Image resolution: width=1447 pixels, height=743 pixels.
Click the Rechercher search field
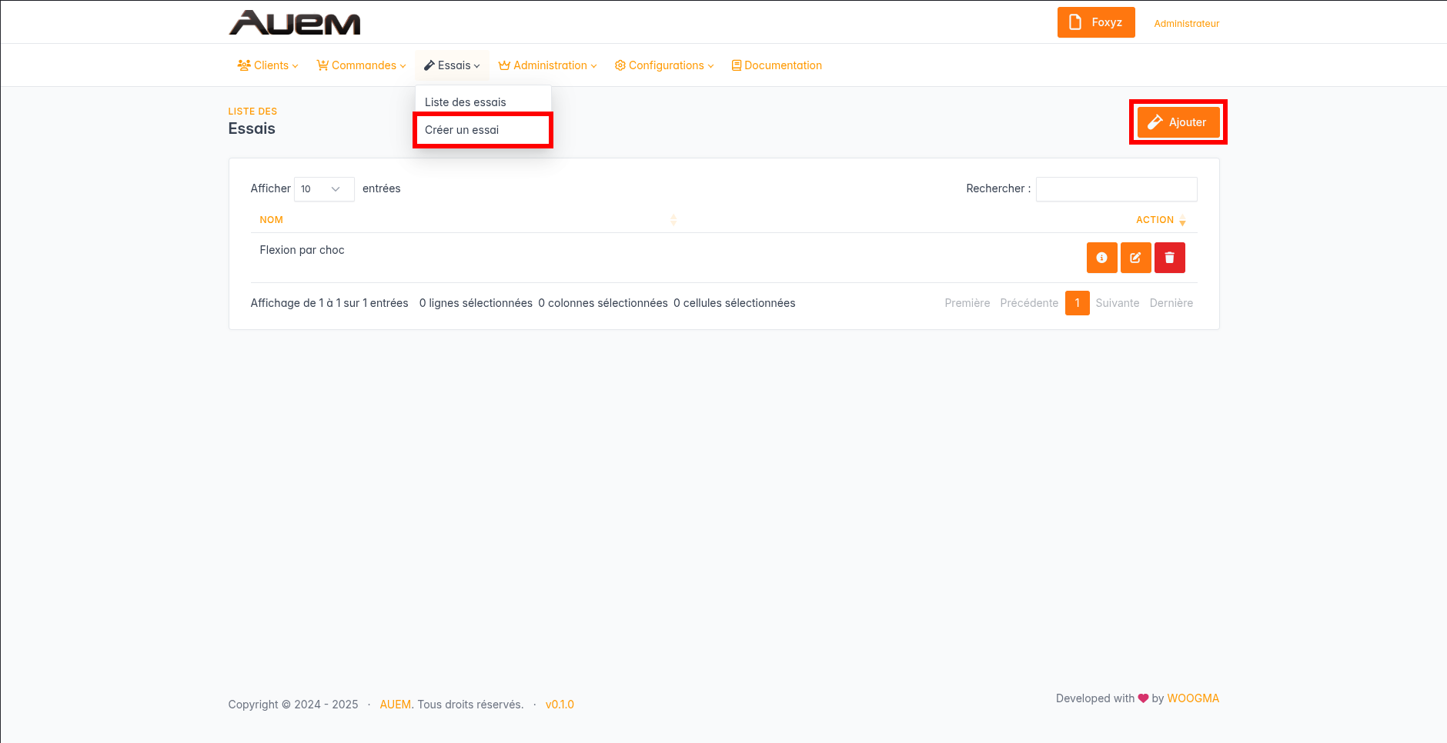(1116, 189)
